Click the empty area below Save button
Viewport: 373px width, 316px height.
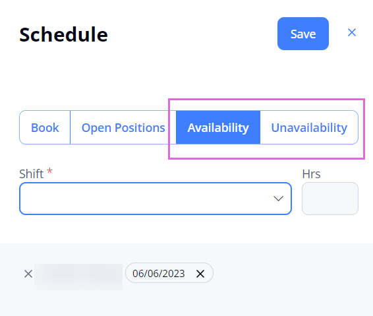(303, 71)
